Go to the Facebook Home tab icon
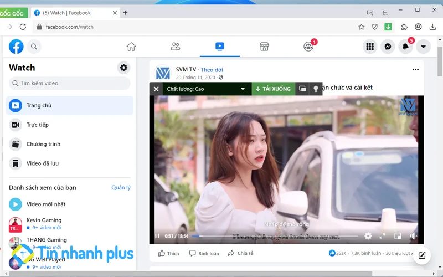443x277 pixels. pyautogui.click(x=131, y=47)
